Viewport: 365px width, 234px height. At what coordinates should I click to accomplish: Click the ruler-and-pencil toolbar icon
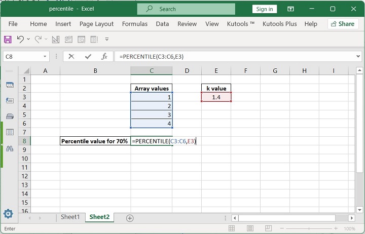56,40
